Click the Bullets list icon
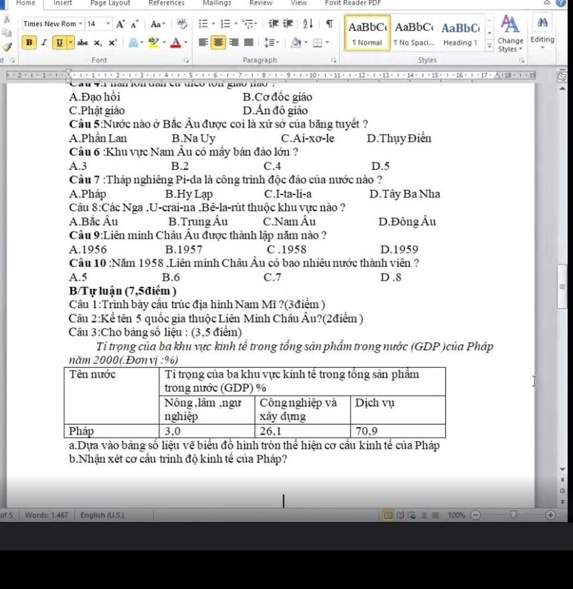The width and height of the screenshot is (573, 589). point(203,24)
